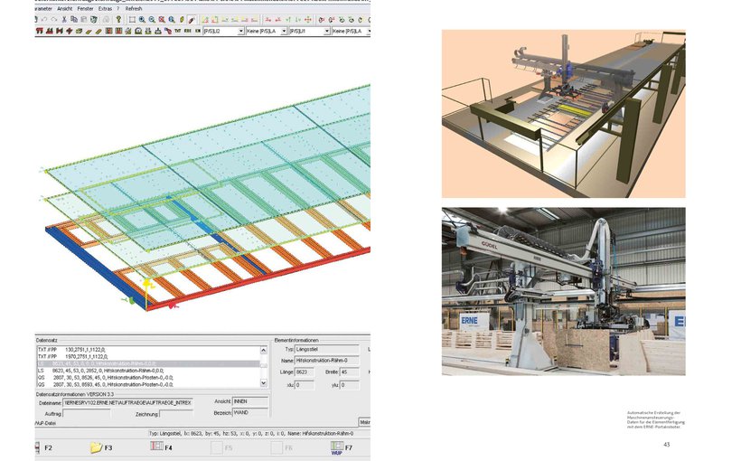Click the Name field Hilfskonstruktion-Rähm-0
Image resolution: width=741 pixels, height=461 pixels.
326,361
